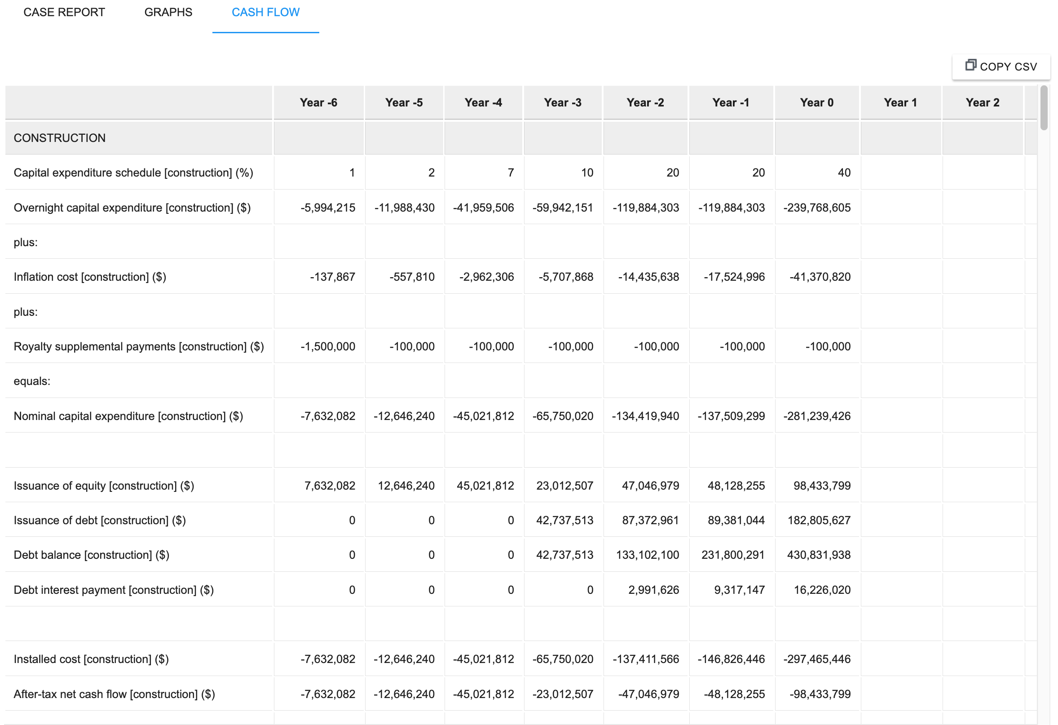The image size is (1058, 725).
Task: Select the Issuance of equity row label
Action: click(x=104, y=486)
